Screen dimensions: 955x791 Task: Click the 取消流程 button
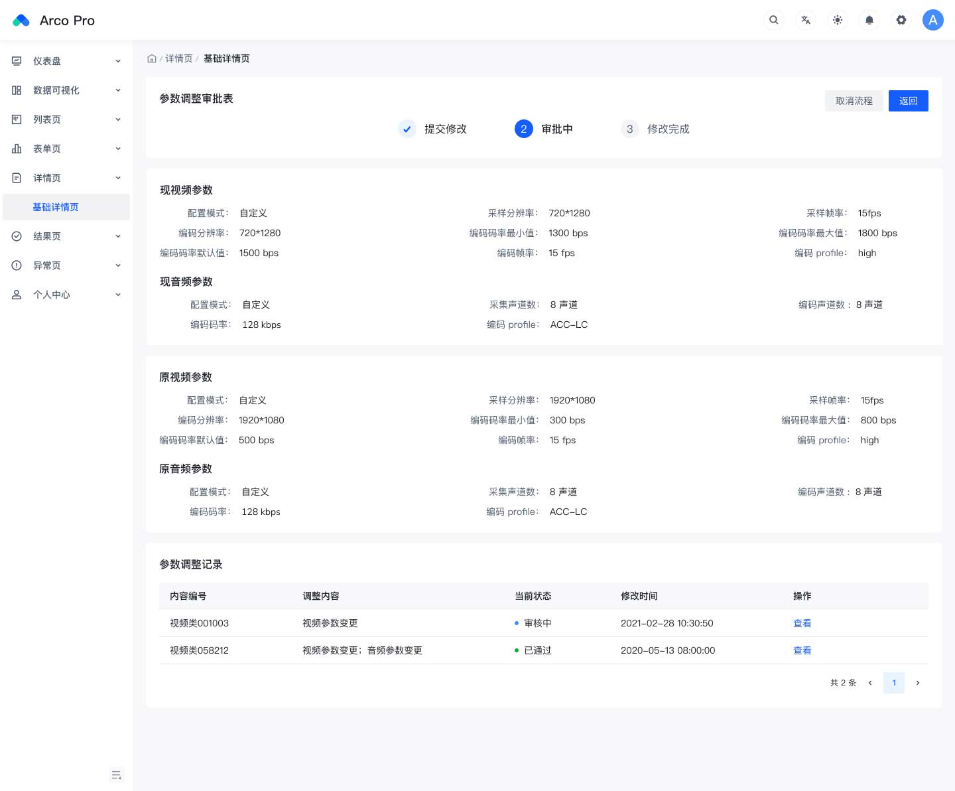click(854, 101)
